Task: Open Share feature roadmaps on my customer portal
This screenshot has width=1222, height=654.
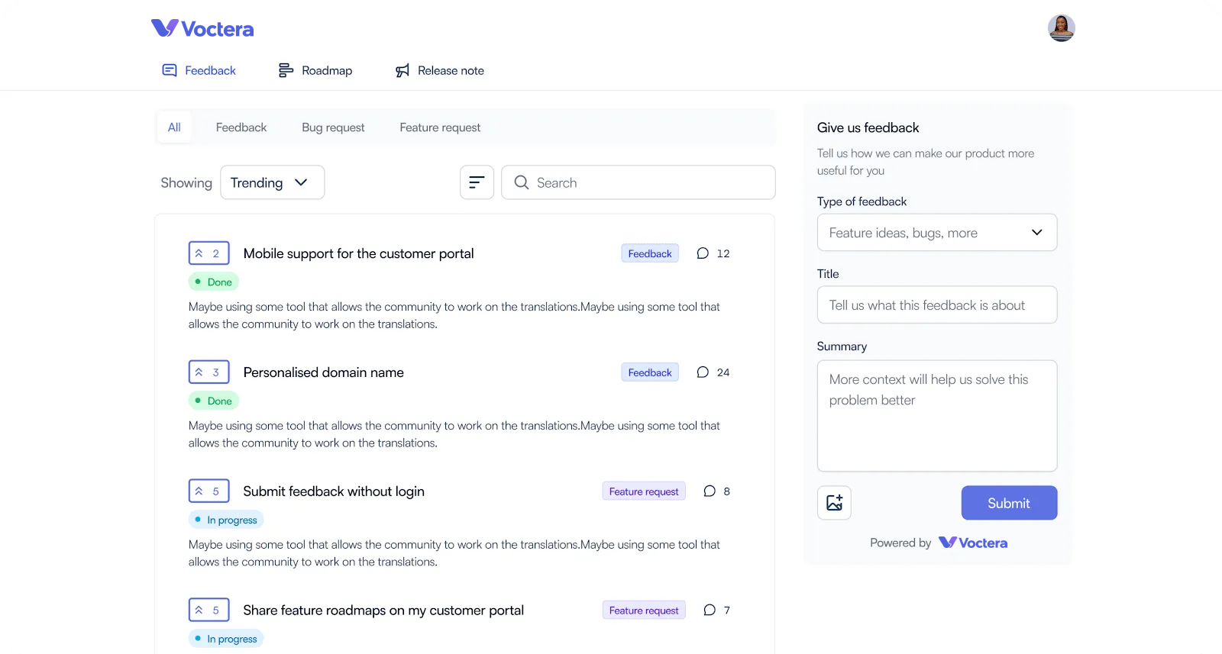Action: click(383, 611)
